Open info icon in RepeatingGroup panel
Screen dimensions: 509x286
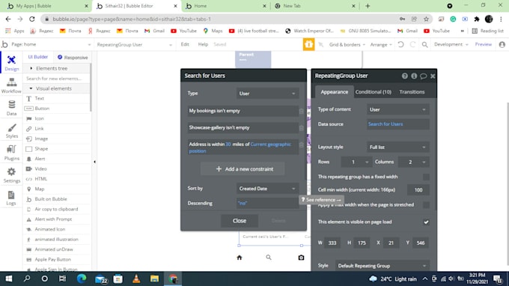point(414,76)
